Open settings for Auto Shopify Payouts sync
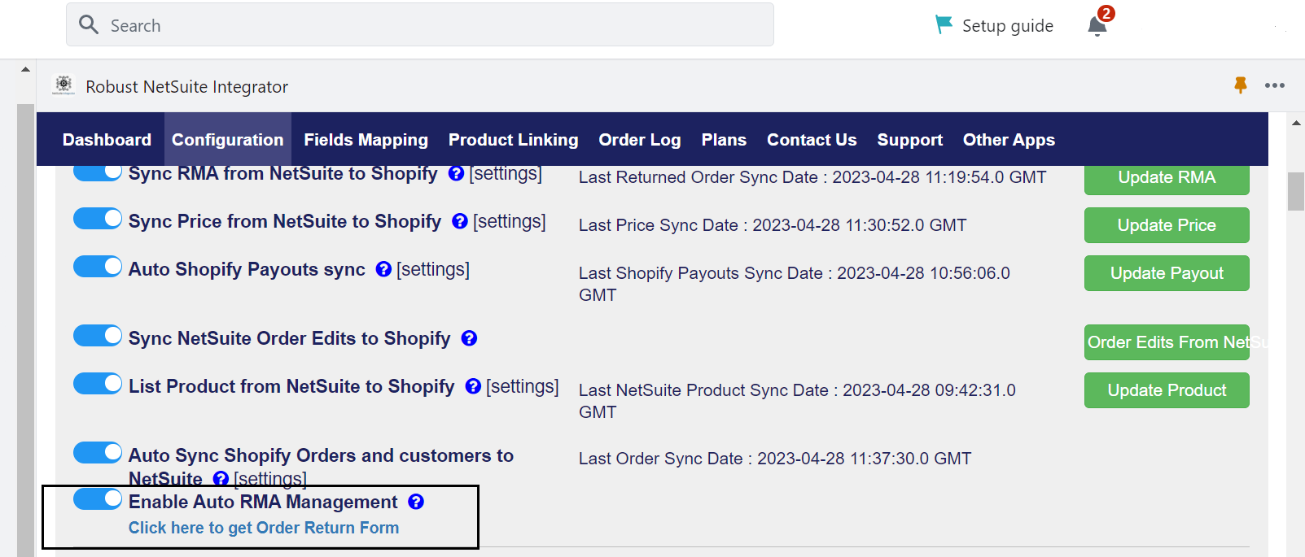Image resolution: width=1305 pixels, height=557 pixels. coord(433,269)
